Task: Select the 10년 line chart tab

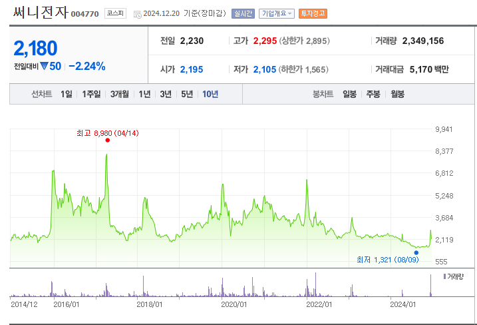Action: coord(210,94)
